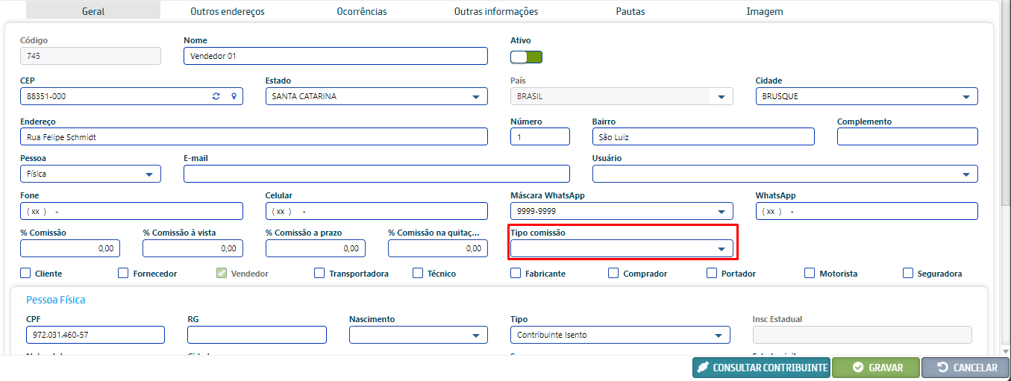Open the Ocorrências tab
Image resolution: width=1011 pixels, height=381 pixels.
pyautogui.click(x=362, y=11)
